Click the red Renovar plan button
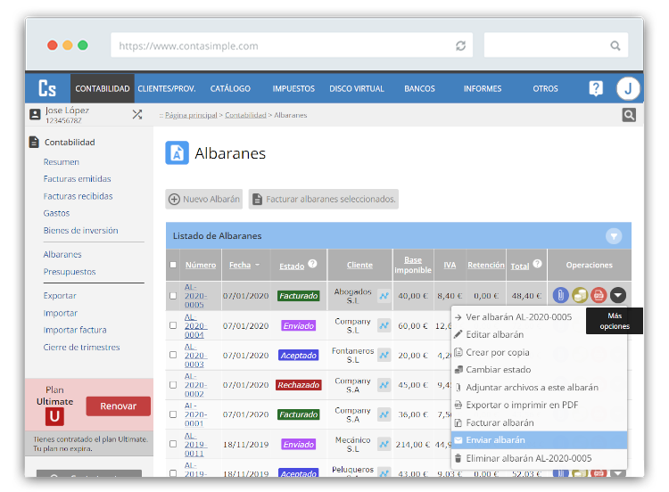Screen dimensions: 669x492 point(118,406)
